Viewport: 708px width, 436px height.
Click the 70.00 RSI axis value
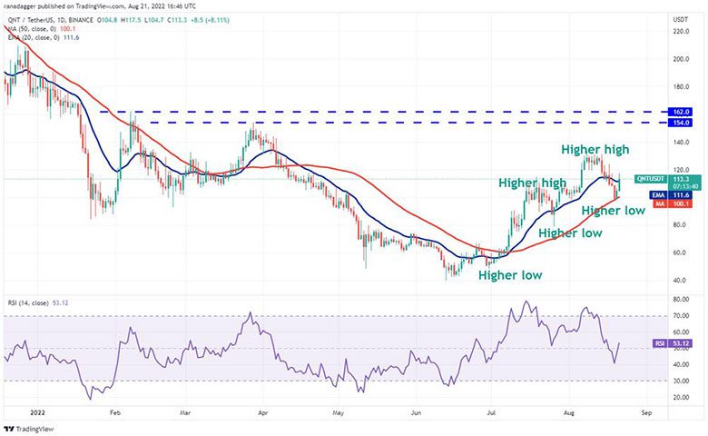(x=681, y=316)
